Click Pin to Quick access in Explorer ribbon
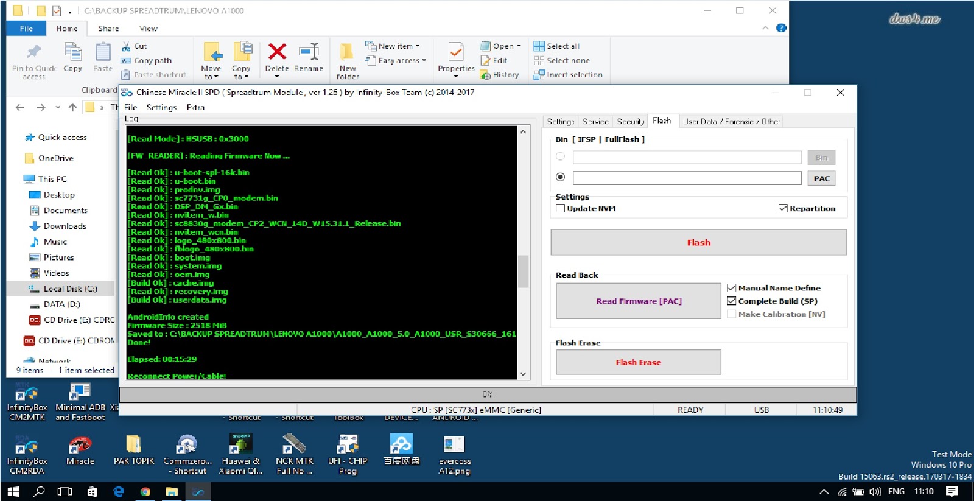 [x=33, y=61]
